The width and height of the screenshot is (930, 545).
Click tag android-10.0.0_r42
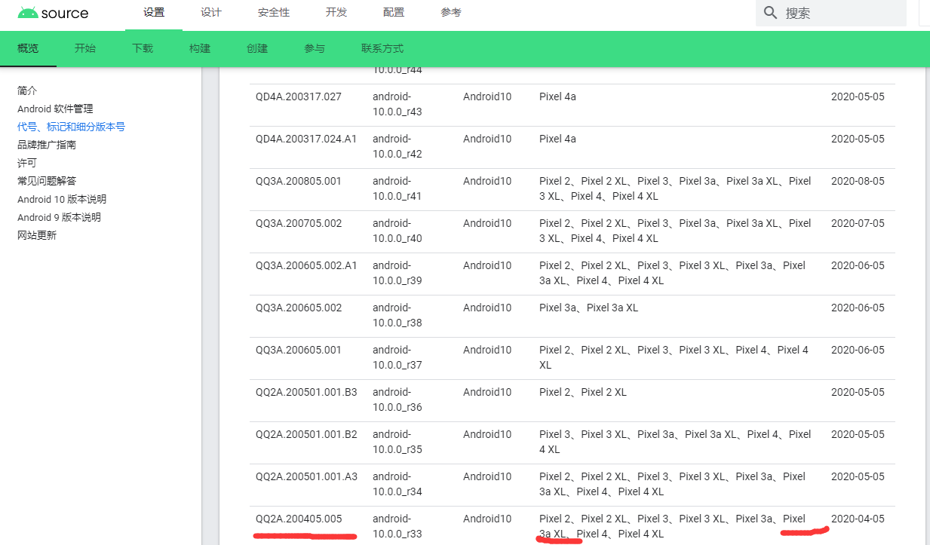pos(397,146)
